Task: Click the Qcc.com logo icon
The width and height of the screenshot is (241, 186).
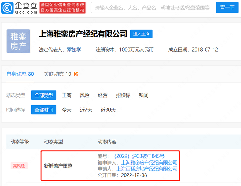Action: coord(7,8)
